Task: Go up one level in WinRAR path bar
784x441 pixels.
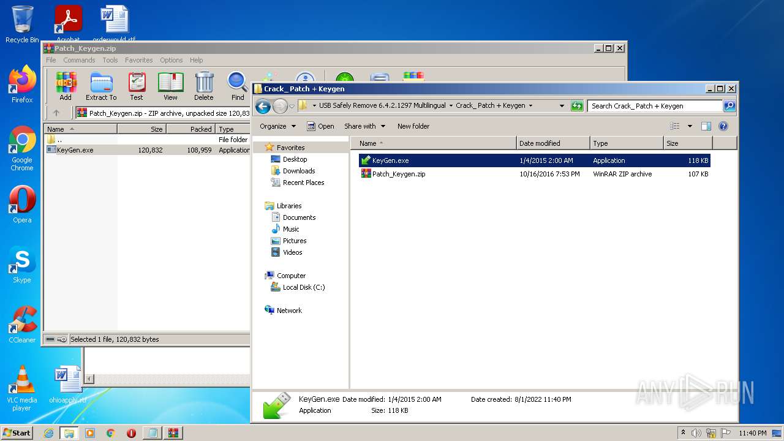Action: [x=56, y=113]
